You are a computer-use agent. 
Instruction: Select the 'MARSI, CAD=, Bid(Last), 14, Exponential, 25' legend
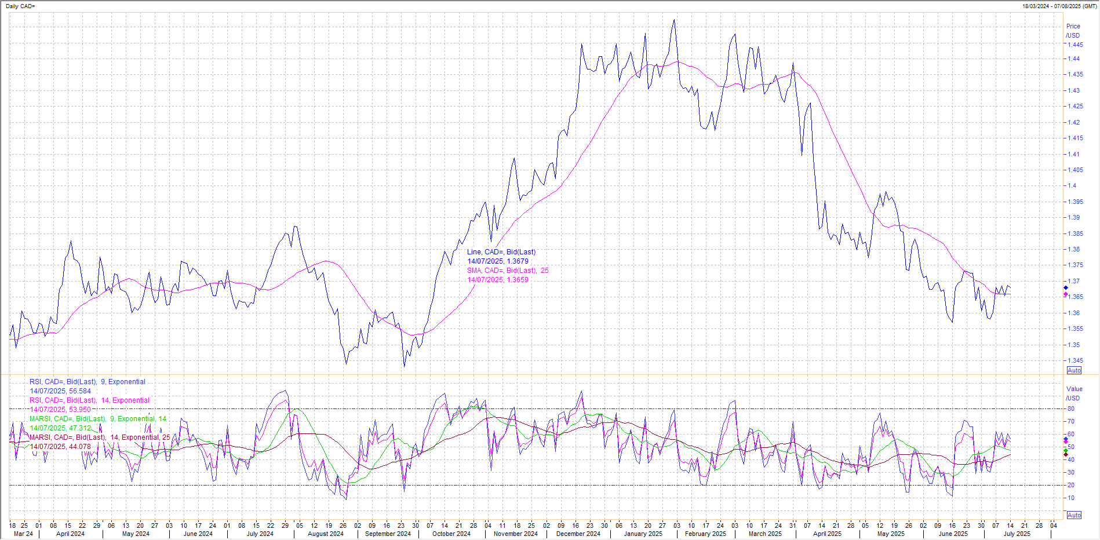(100, 437)
